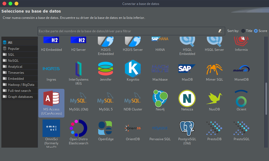Select the Ocient database icon
Image resolution: width=269 pixels, height=161 pixels.
point(241,98)
